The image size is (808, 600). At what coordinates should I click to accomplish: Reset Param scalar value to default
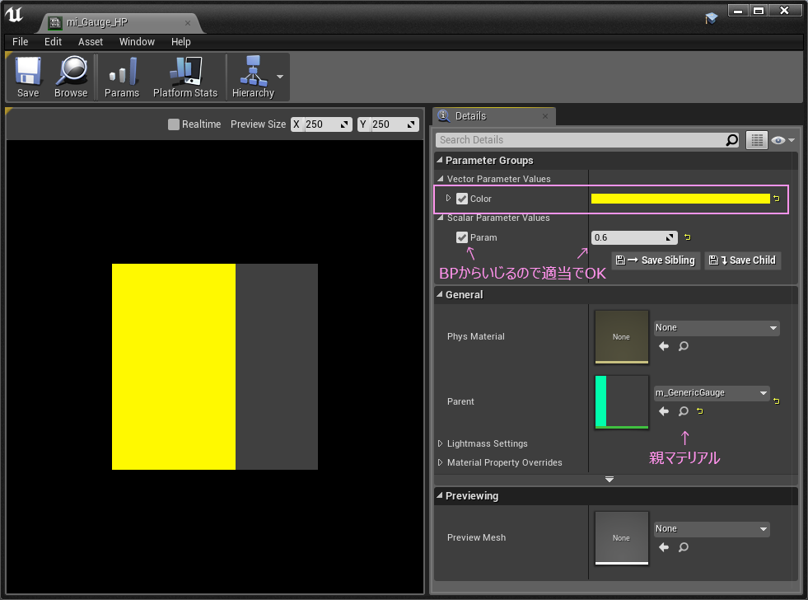coord(688,237)
